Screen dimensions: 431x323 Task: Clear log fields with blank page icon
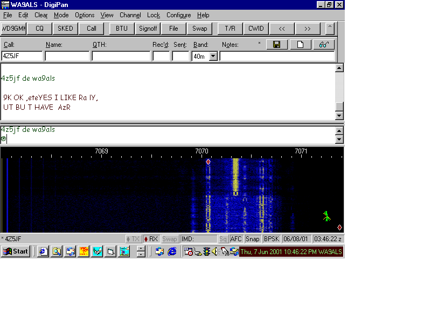(301, 45)
